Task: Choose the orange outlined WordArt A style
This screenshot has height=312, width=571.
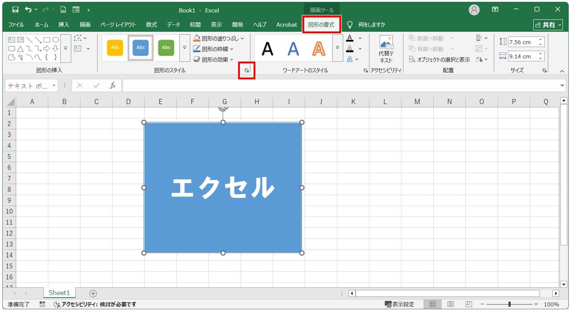Action: pyautogui.click(x=319, y=48)
